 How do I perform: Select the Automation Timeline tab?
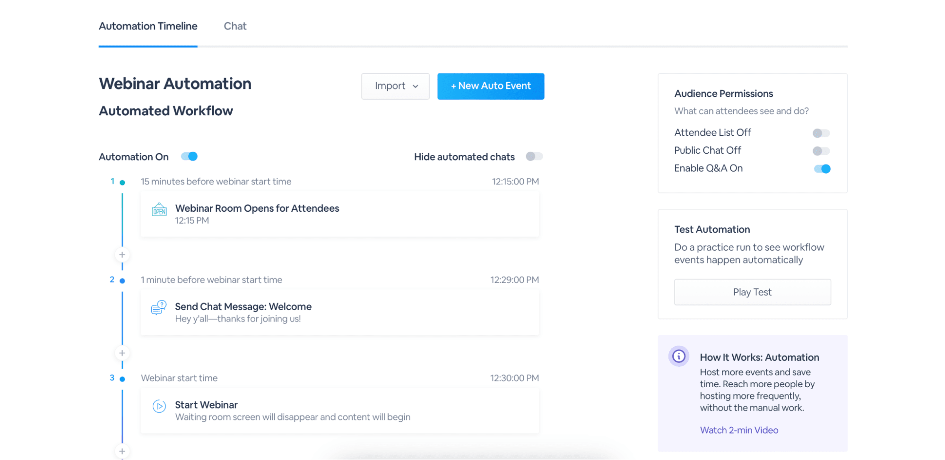147,26
